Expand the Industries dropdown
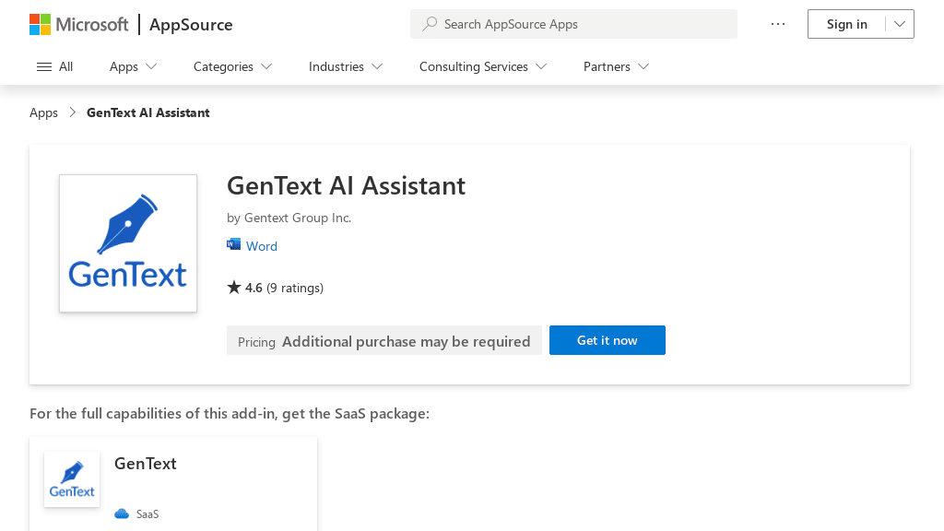944x531 pixels. tap(345, 66)
